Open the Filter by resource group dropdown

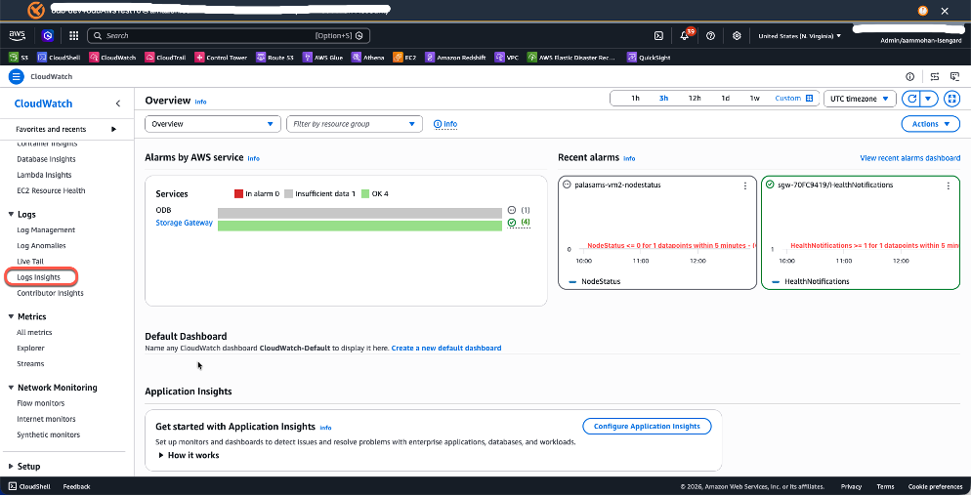click(x=355, y=124)
